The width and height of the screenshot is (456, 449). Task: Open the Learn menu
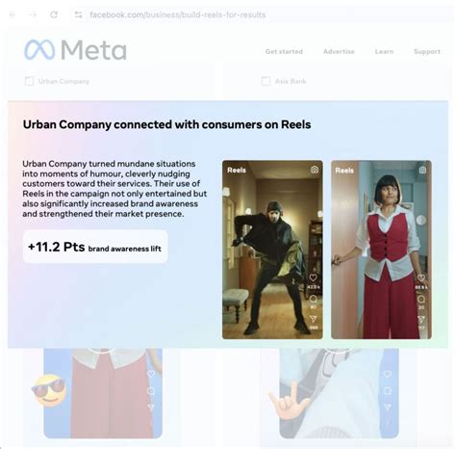(384, 51)
